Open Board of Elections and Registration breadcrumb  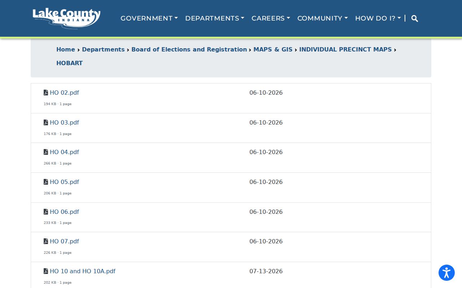click(189, 49)
